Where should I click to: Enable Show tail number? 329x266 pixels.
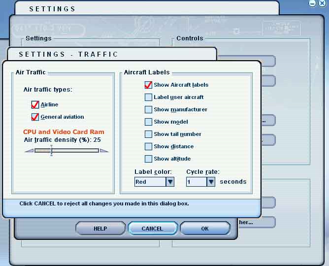[x=148, y=134]
